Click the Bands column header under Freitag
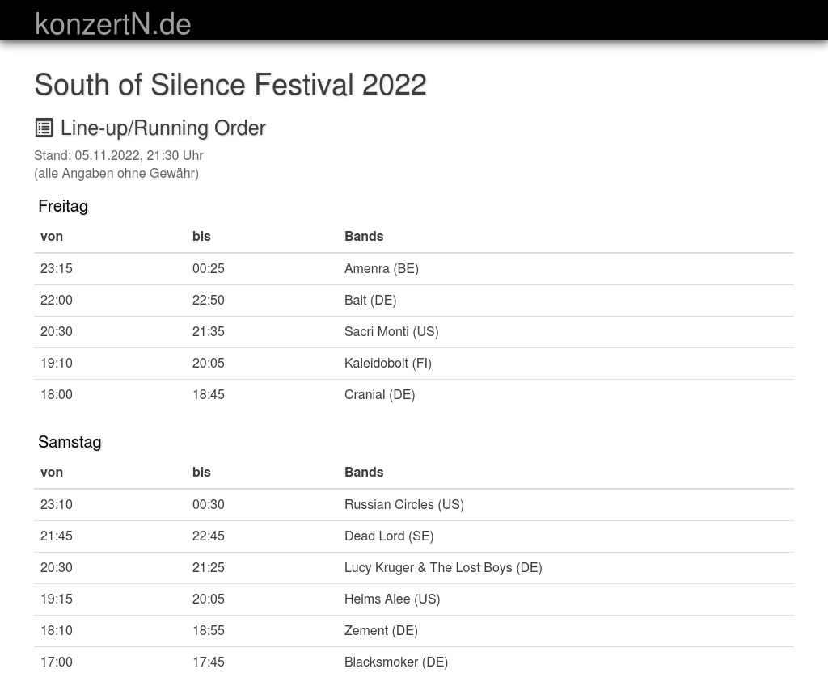 pos(364,237)
